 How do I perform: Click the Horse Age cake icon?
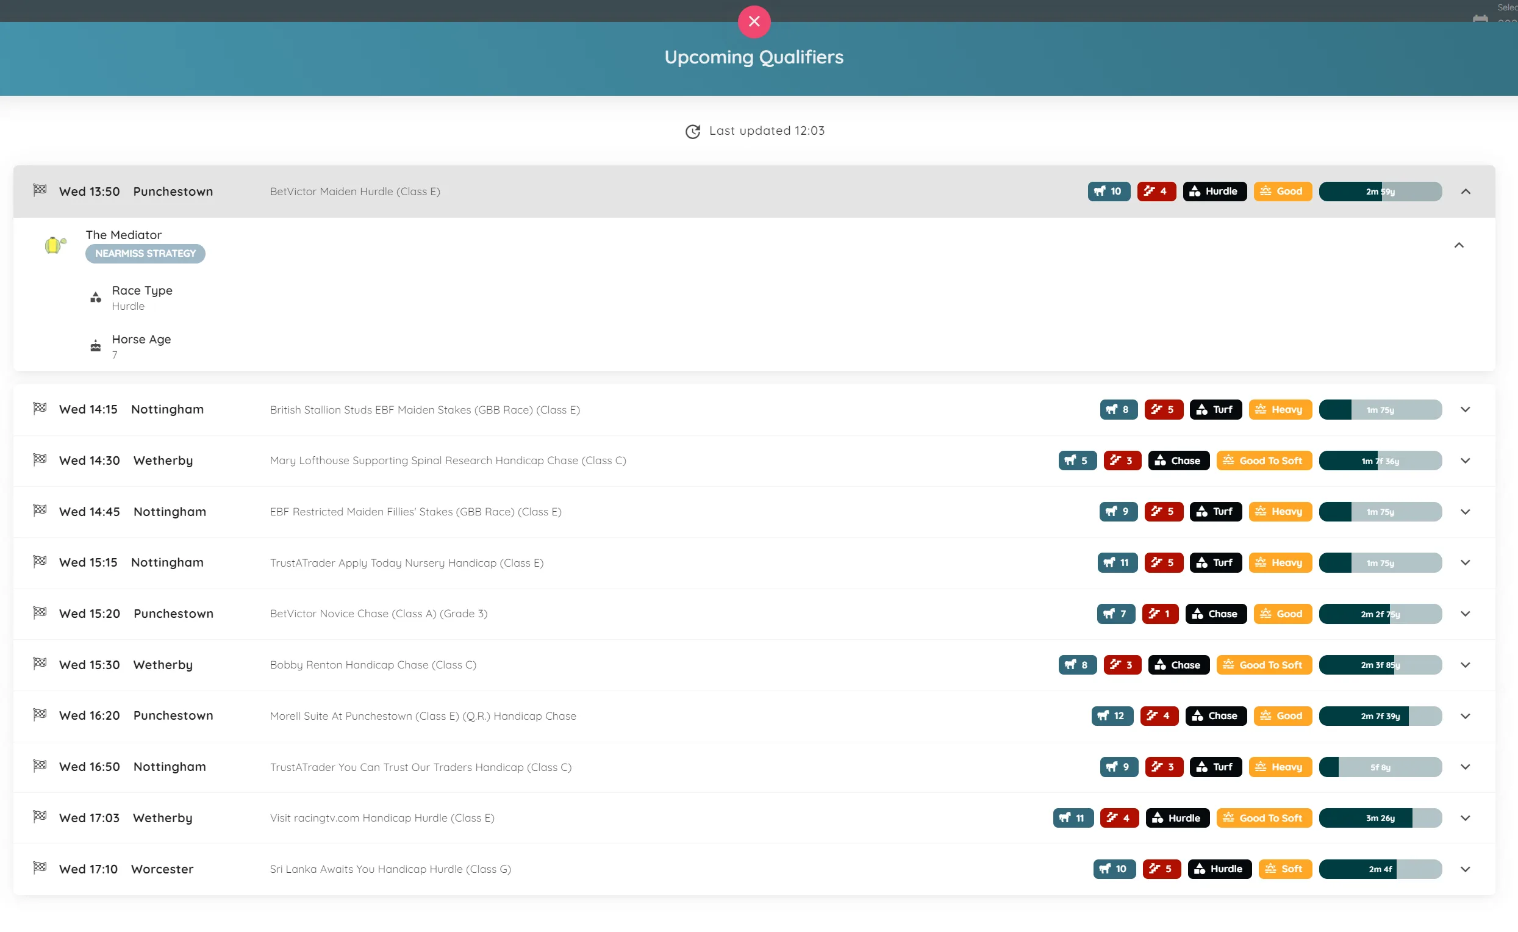(96, 346)
